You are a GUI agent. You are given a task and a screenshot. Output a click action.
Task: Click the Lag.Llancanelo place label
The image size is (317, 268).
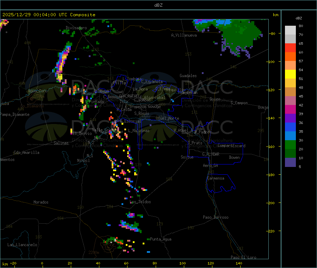pos(22,245)
